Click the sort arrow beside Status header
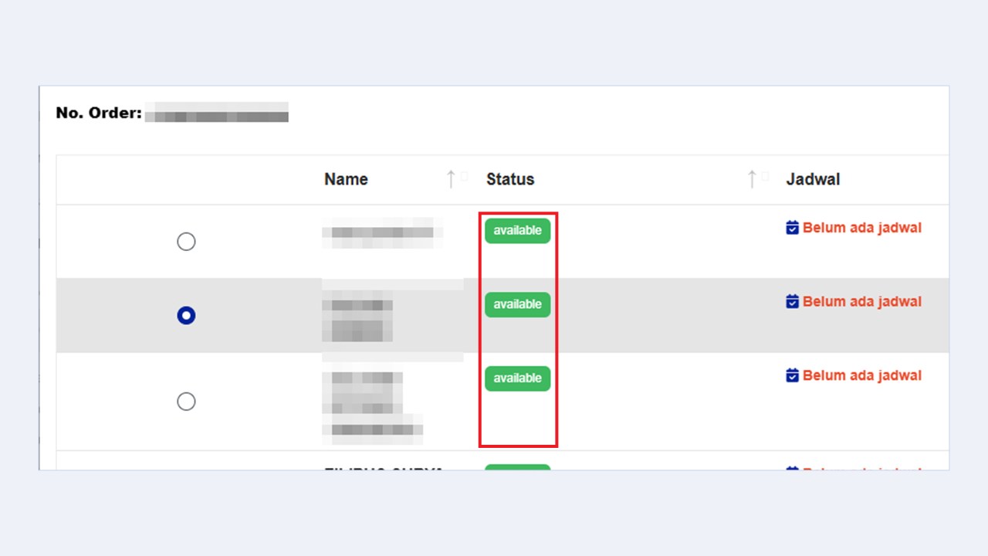 tap(752, 179)
